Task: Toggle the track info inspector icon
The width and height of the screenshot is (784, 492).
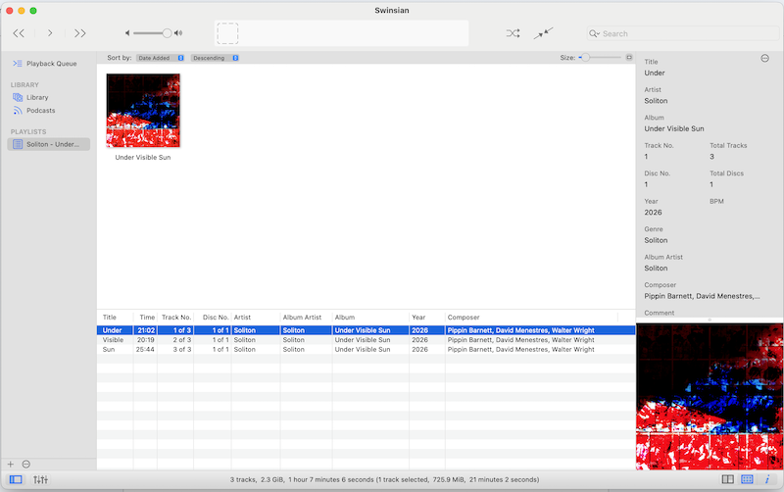Action: [767, 479]
